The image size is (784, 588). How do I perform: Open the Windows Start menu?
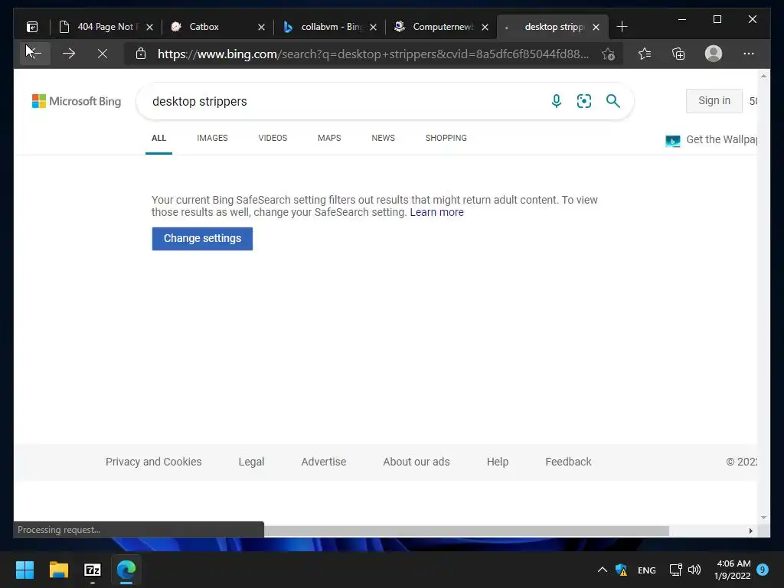24,570
